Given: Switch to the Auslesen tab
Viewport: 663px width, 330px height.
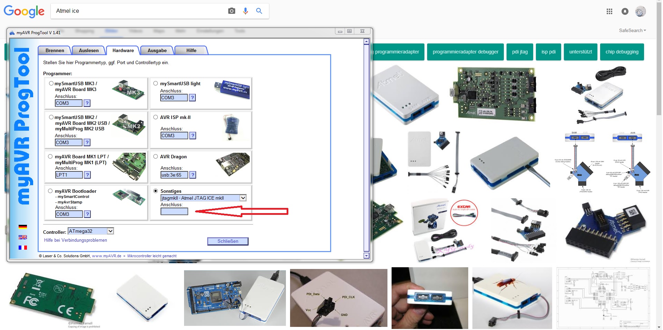Looking at the screenshot, I should 89,50.
